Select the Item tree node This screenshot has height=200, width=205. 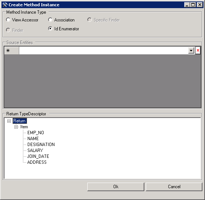coord(24,127)
